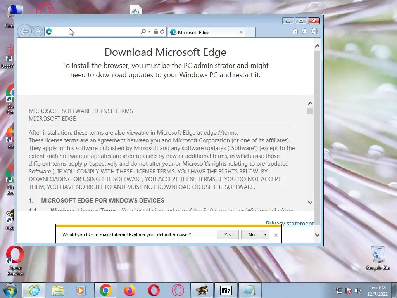Click the network tray icon
The width and height of the screenshot is (397, 298).
(x=339, y=291)
